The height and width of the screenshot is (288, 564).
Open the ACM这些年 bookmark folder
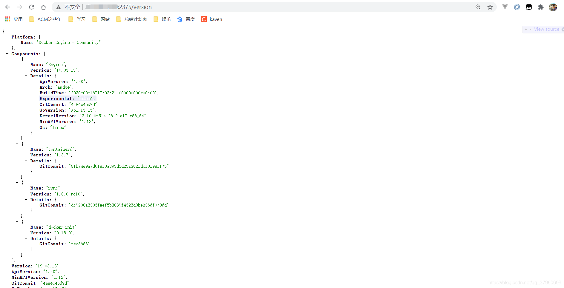[45, 19]
